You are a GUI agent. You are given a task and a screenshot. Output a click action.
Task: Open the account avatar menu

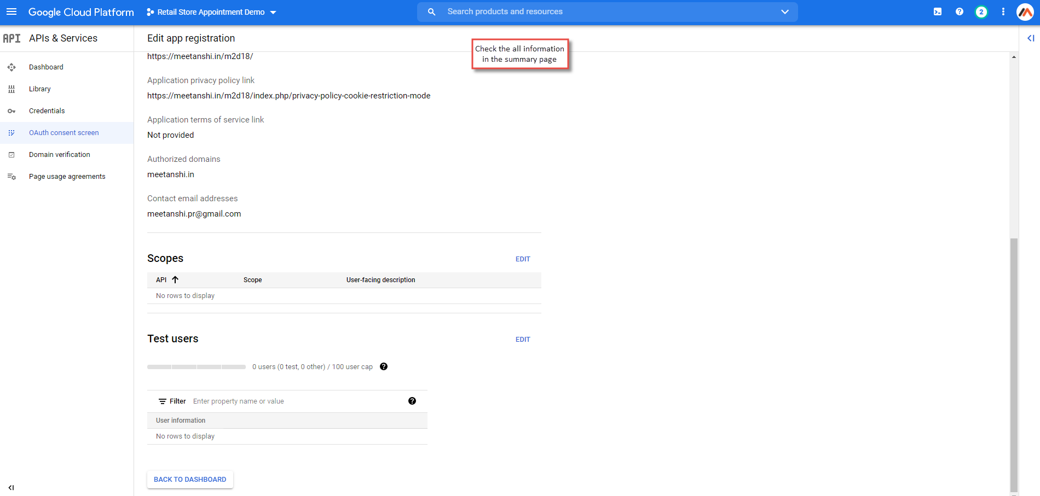click(1025, 11)
